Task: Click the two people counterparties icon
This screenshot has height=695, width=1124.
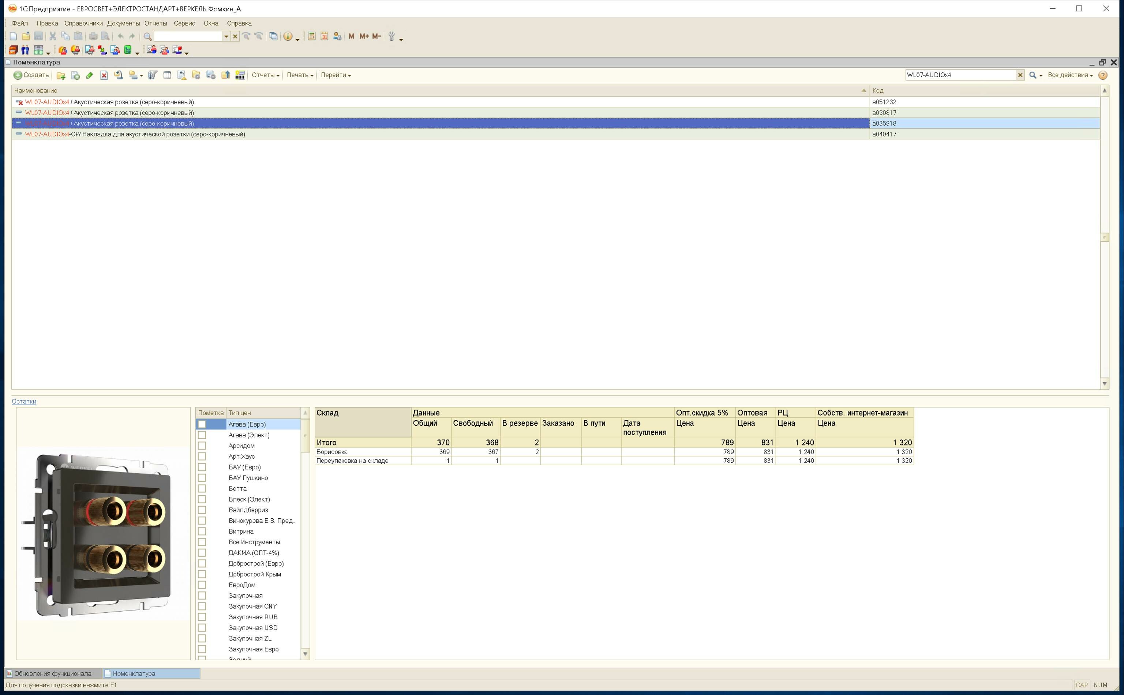Action: [x=25, y=50]
